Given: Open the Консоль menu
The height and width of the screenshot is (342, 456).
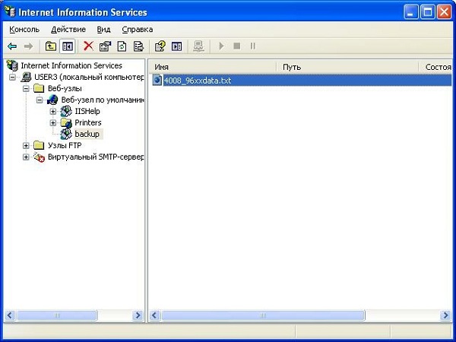Looking at the screenshot, I should [x=24, y=30].
